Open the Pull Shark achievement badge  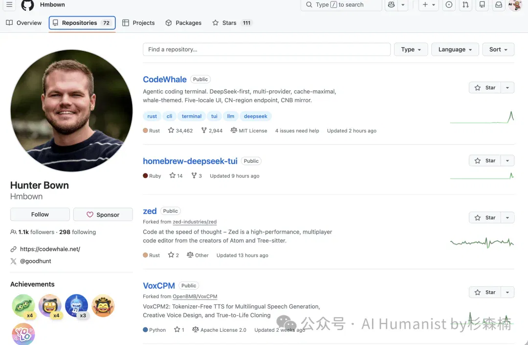click(x=76, y=305)
